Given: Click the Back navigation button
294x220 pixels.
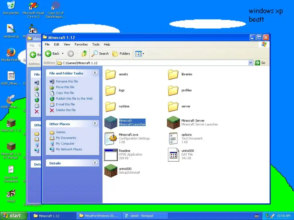Looking at the screenshot, I should click(x=52, y=54).
